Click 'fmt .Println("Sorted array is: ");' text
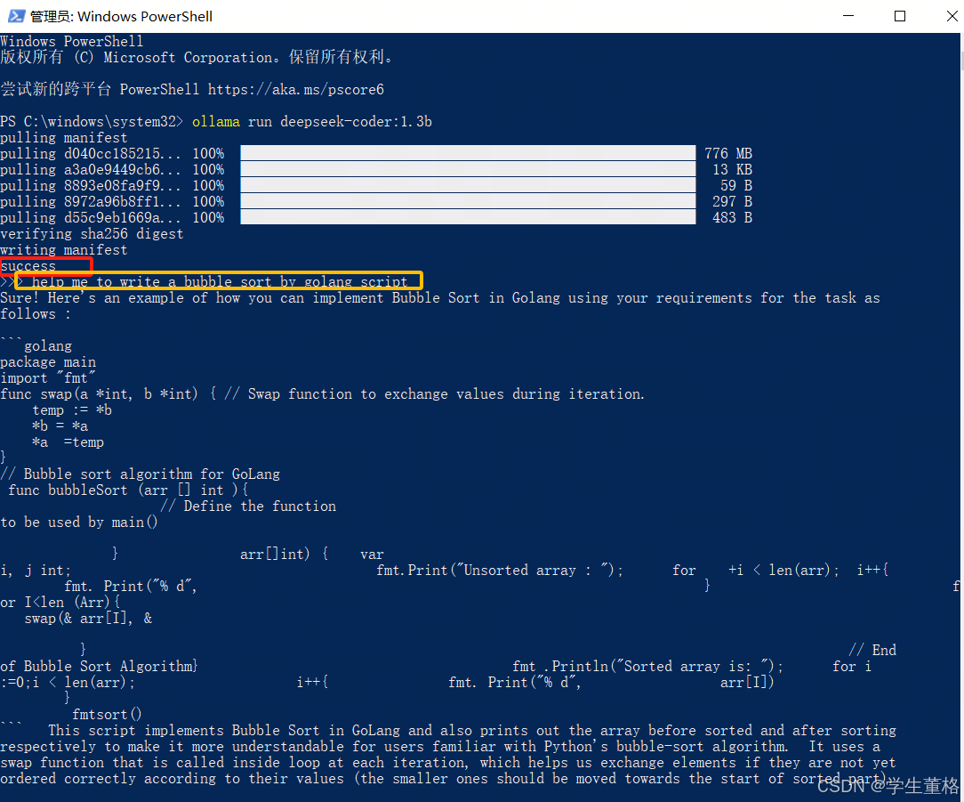The width and height of the screenshot is (964, 802). [x=648, y=666]
